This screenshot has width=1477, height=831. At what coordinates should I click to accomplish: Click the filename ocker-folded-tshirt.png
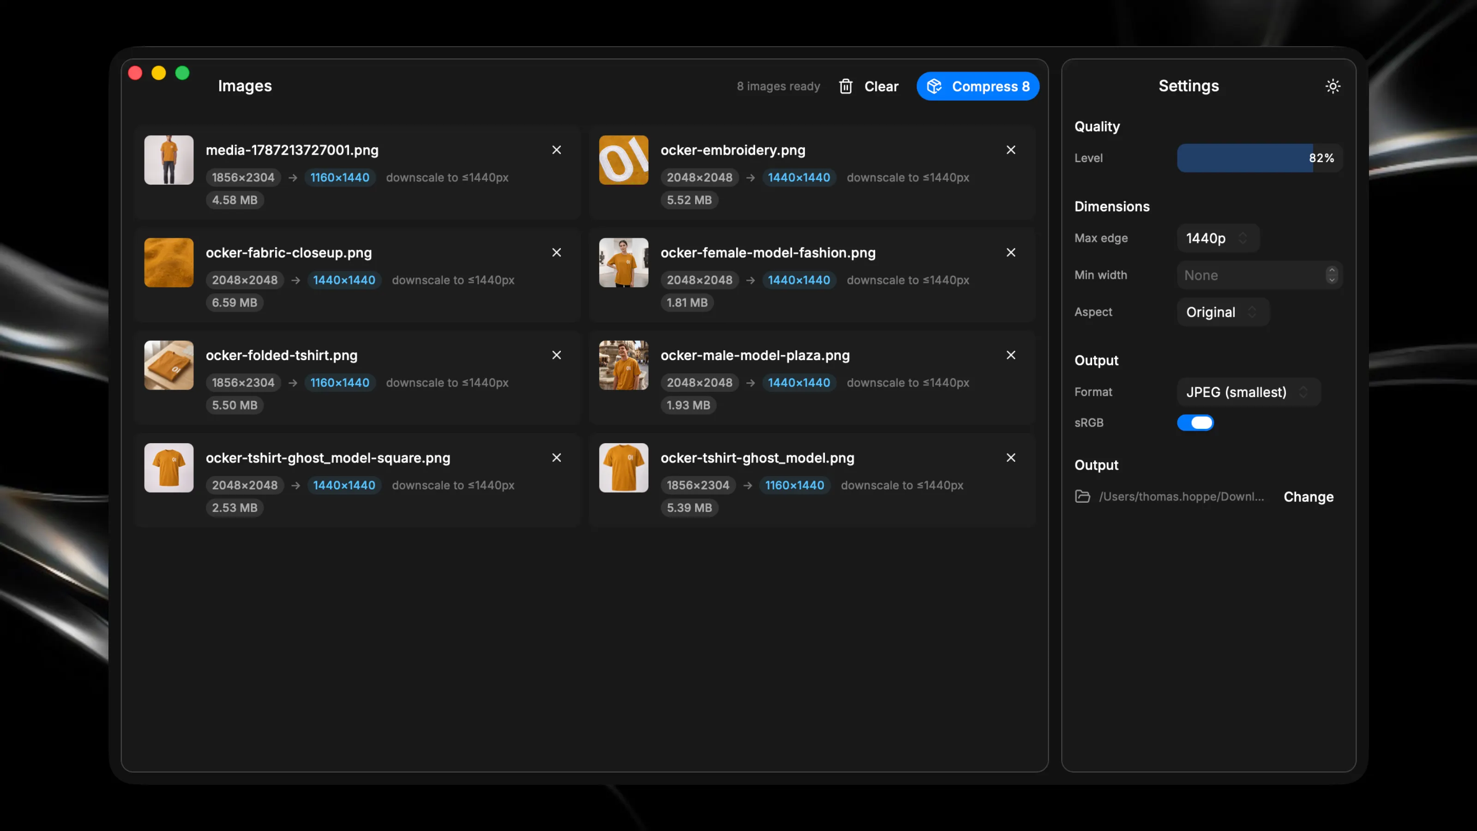tap(282, 355)
